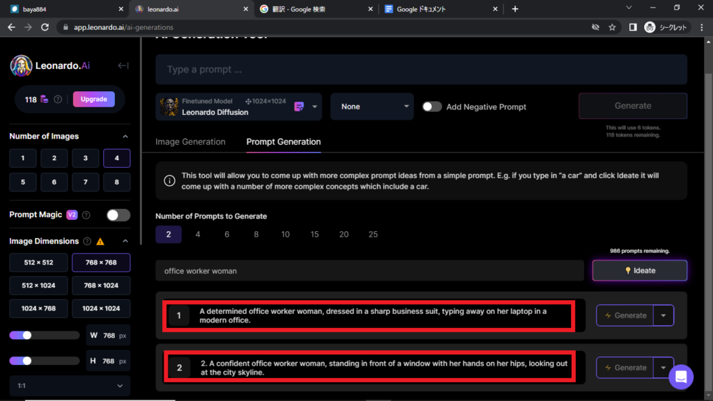Toggle the Prompt Magic switch
713x401 pixels.
[x=118, y=215]
